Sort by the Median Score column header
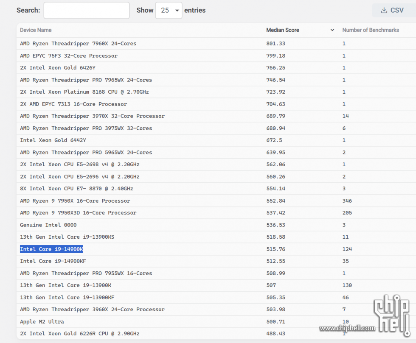The height and width of the screenshot is (343, 416). click(283, 30)
